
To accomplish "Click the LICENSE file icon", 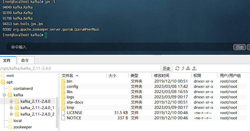I will coord(63,113).
